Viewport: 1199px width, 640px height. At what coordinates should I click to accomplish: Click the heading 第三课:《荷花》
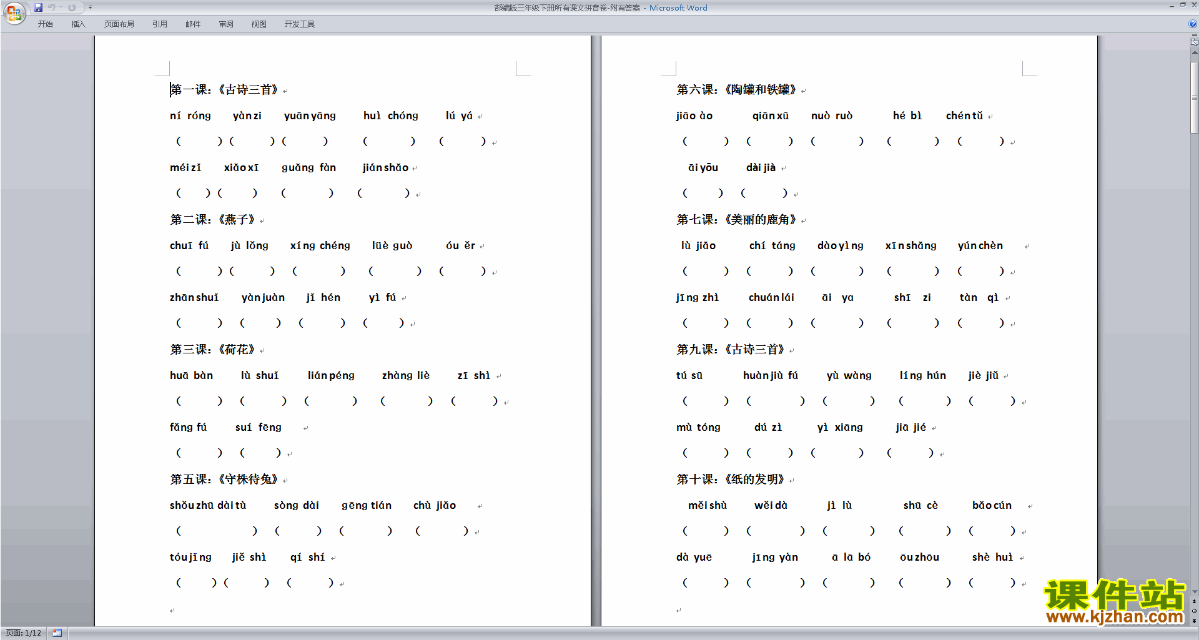(x=213, y=350)
